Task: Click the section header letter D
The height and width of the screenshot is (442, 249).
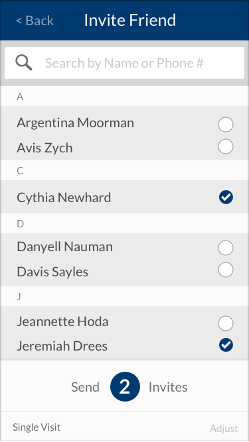Action: click(21, 224)
